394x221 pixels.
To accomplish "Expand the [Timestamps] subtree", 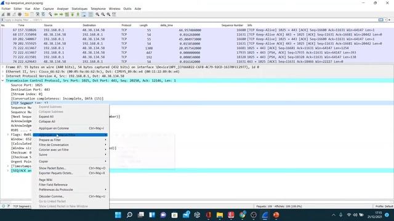I will tap(8, 166).
